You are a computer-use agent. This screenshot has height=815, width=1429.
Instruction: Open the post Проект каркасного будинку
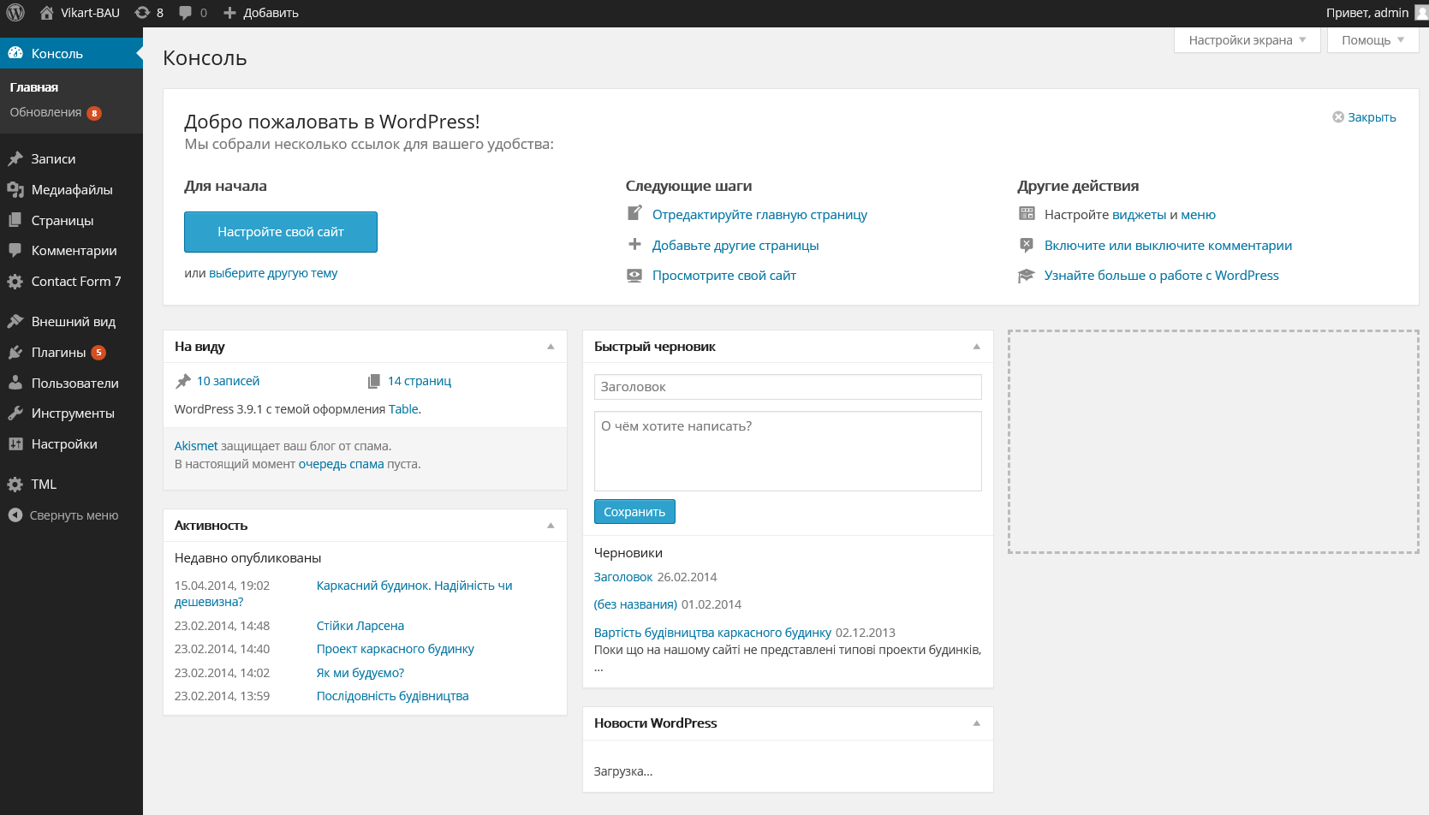tap(396, 649)
